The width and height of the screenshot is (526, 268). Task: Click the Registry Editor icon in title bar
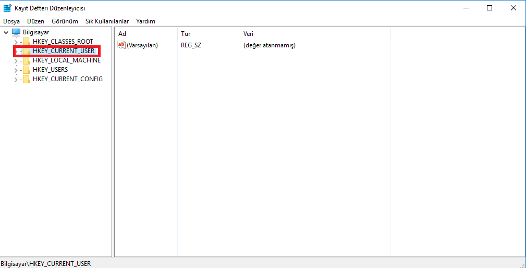click(8, 8)
